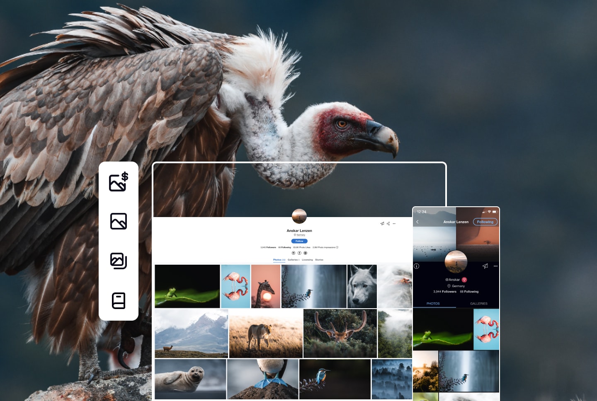
Task: Open the Licensing tab
Action: (x=307, y=260)
